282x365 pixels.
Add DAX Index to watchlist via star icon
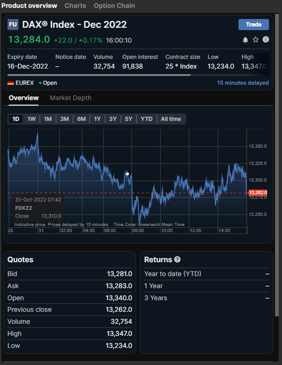tap(256, 40)
